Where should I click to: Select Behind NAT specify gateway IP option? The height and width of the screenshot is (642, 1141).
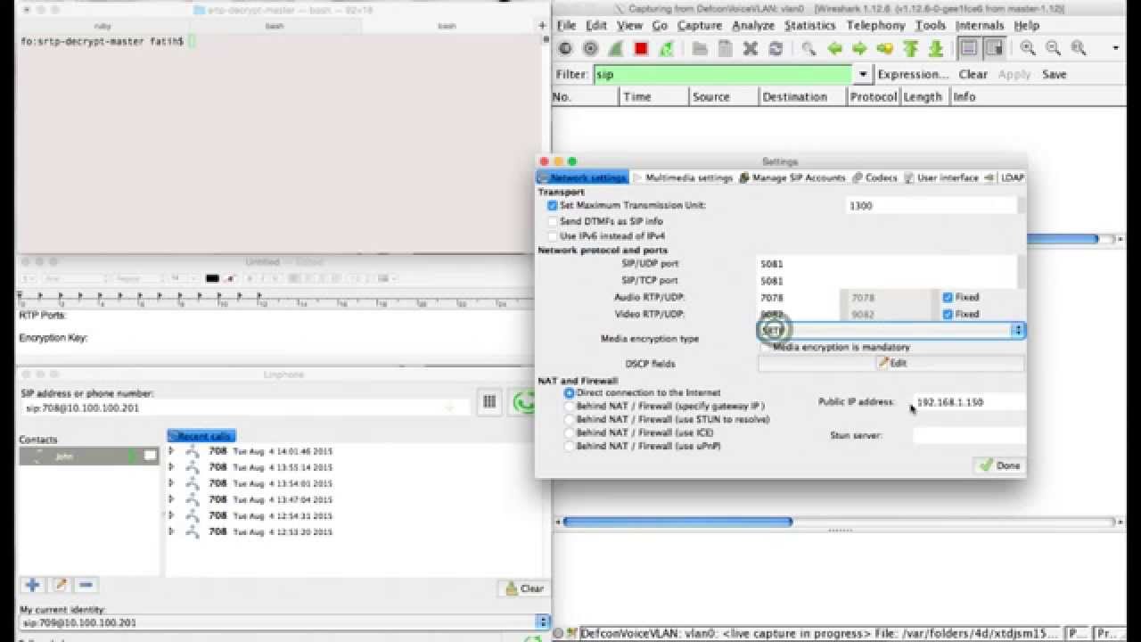[x=570, y=406]
